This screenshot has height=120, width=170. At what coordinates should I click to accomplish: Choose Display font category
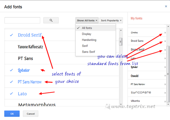[x=96, y=34]
